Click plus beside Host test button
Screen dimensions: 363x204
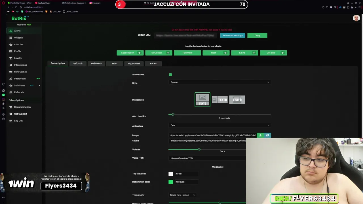tap(225, 53)
